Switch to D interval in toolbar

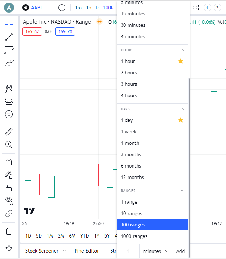(97, 8)
